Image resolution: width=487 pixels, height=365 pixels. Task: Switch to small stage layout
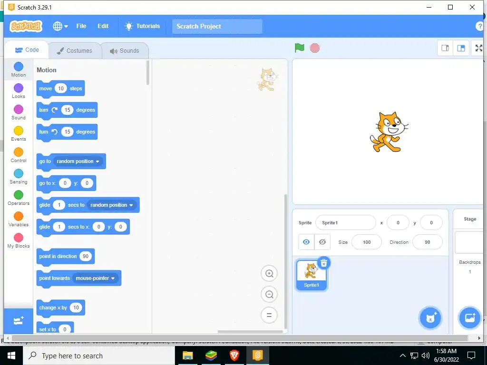tap(445, 48)
